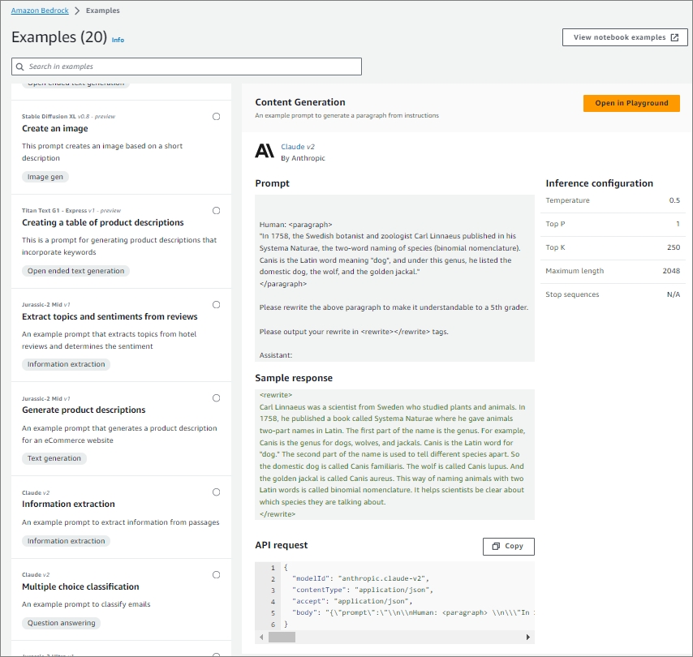Click the Top P setting row
The image size is (693, 657).
pyautogui.click(x=613, y=224)
